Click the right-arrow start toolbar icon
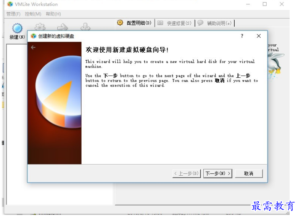 click(x=63, y=27)
